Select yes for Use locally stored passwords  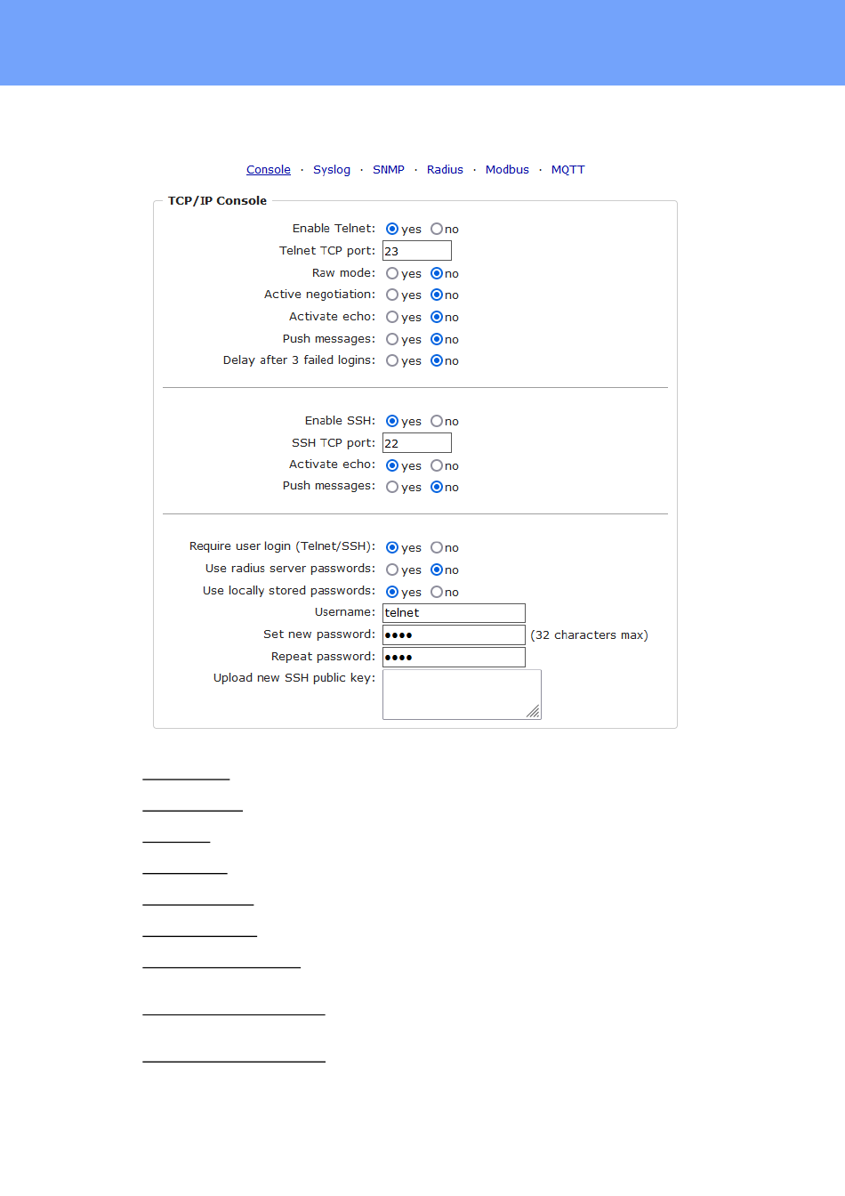point(392,592)
